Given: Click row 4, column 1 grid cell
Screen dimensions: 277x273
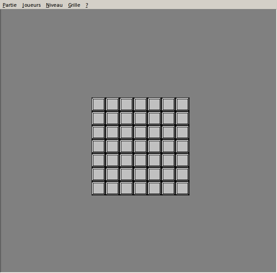Looking at the screenshot, I should [x=98, y=146].
